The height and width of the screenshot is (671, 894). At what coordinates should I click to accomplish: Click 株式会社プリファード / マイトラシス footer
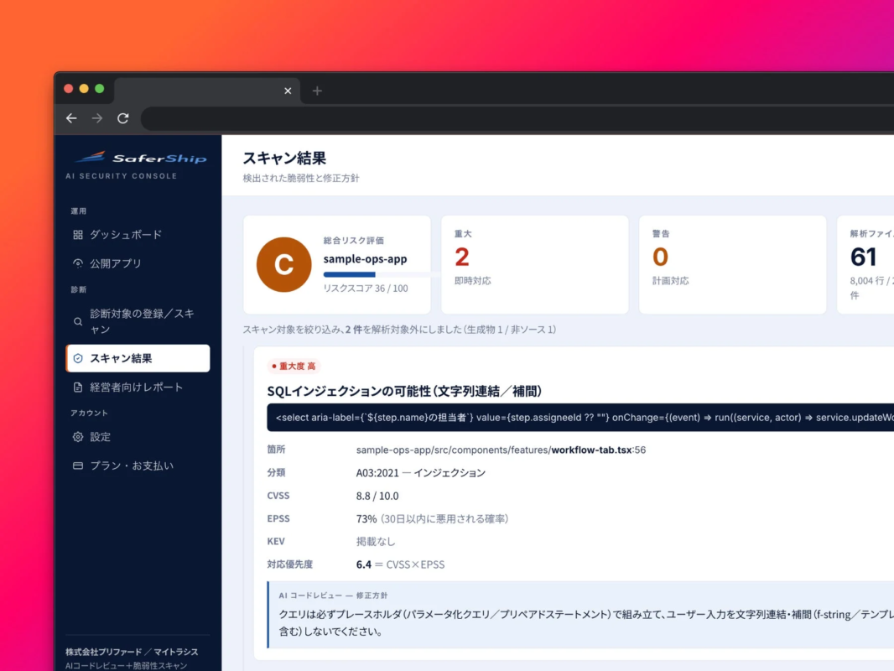[x=132, y=652]
